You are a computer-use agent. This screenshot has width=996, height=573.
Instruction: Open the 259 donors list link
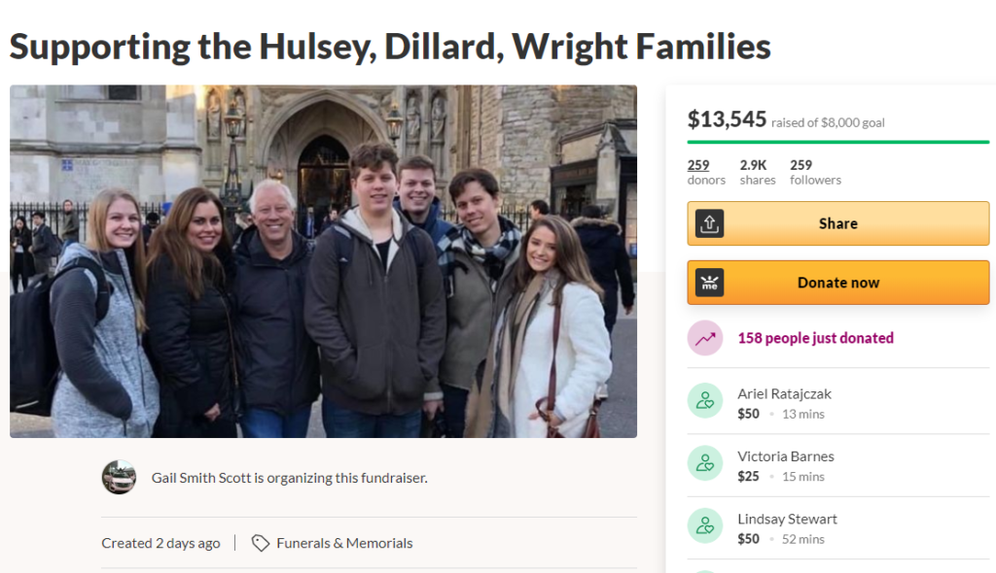(706, 172)
